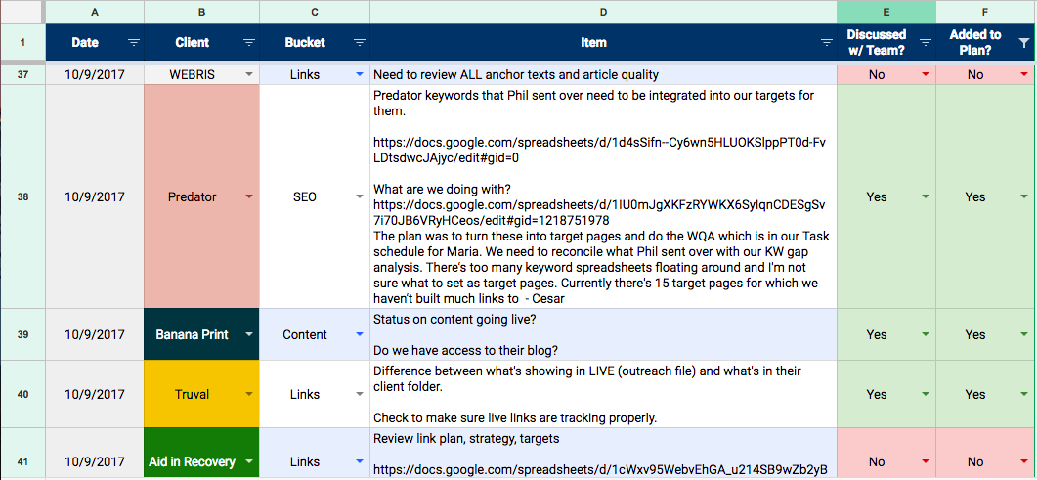Viewport: 1037px width, 480px height.
Task: Select 'Review link plan, strategy, targets' text
Action: 466,438
